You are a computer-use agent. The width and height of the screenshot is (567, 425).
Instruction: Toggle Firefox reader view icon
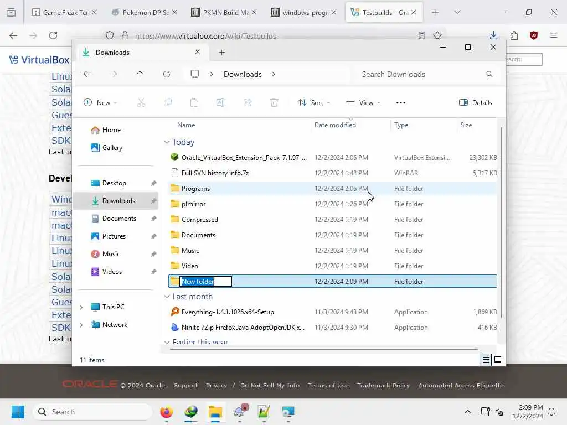click(421, 35)
